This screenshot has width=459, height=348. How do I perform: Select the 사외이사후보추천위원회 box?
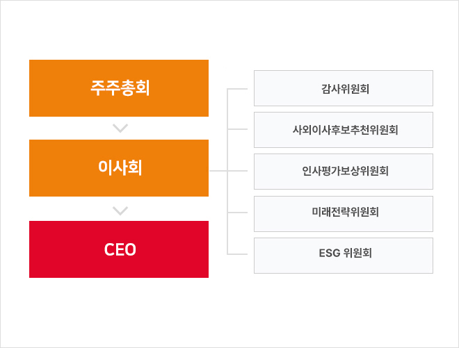tap(344, 130)
